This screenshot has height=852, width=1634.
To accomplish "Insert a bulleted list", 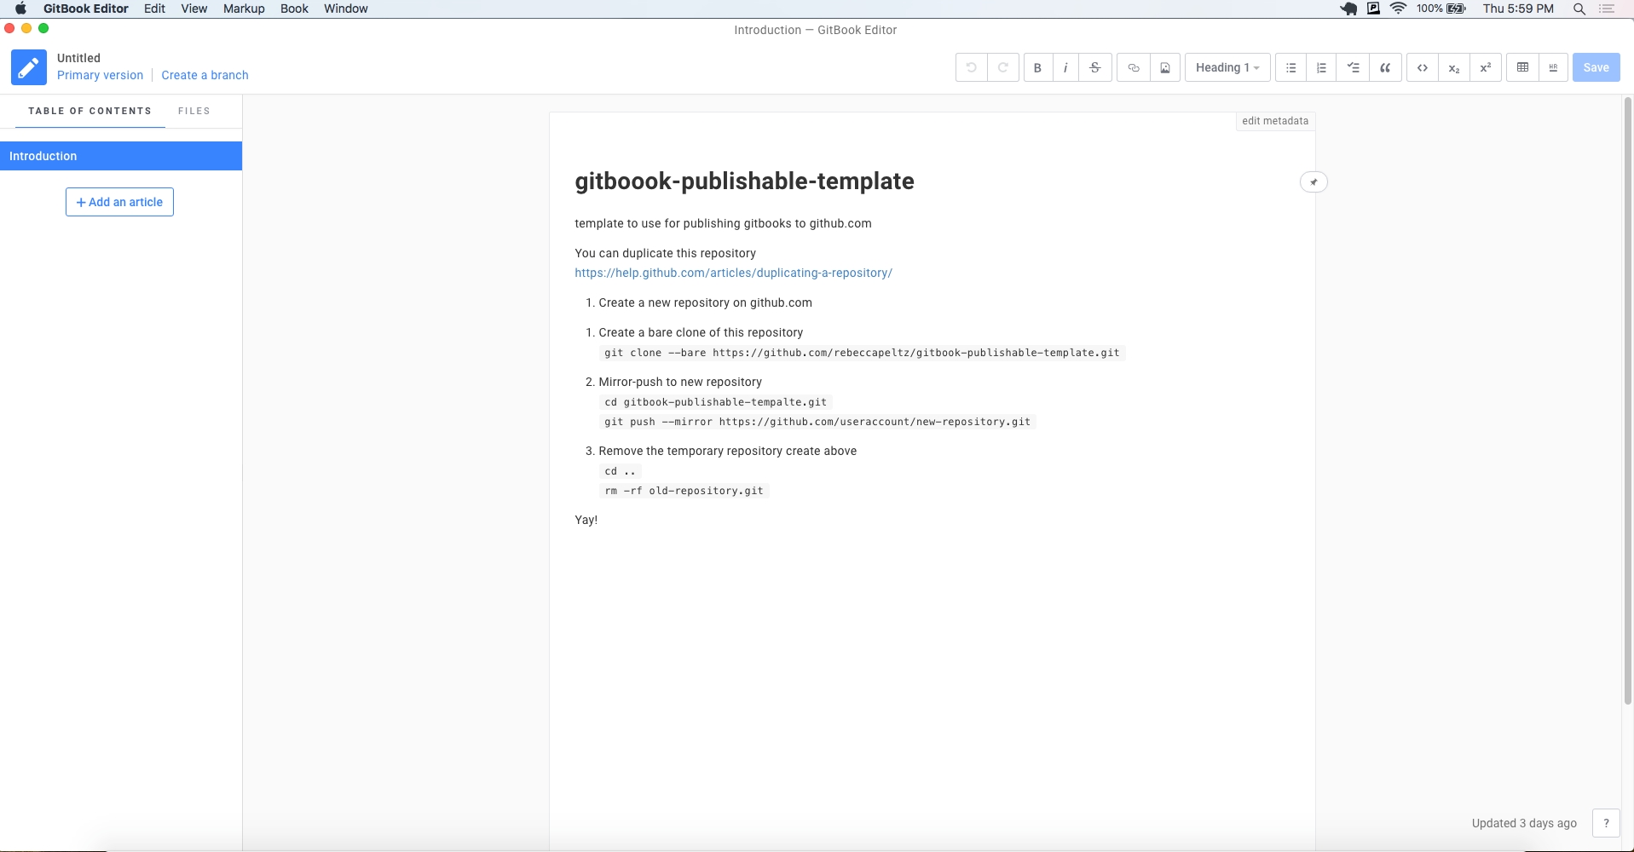I will click(1290, 68).
